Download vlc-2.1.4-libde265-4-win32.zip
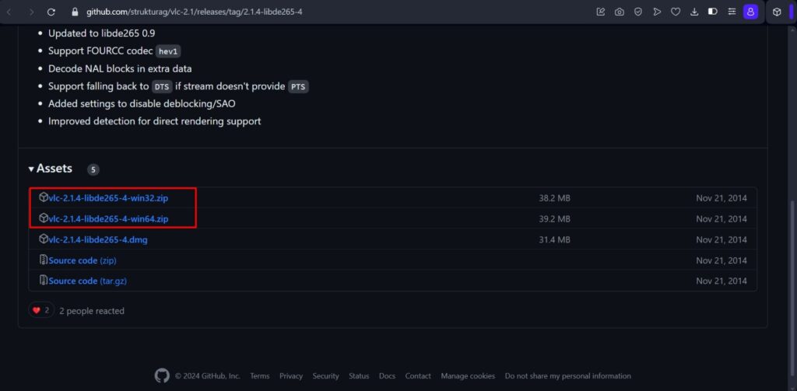Image resolution: width=797 pixels, height=391 pixels. pyautogui.click(x=108, y=198)
